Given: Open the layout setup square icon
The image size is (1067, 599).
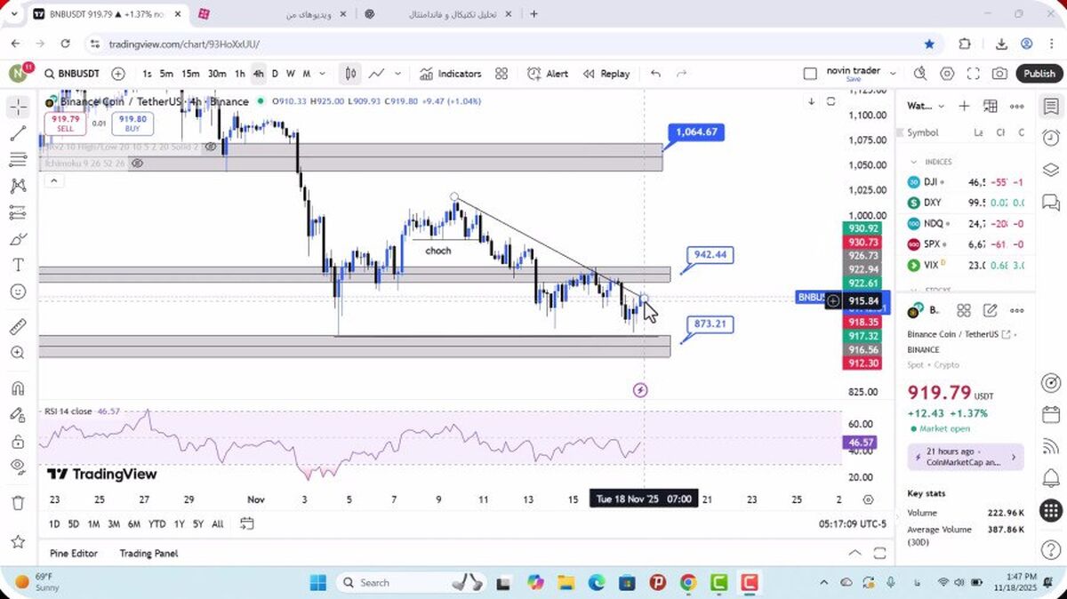Looking at the screenshot, I should pyautogui.click(x=809, y=74).
